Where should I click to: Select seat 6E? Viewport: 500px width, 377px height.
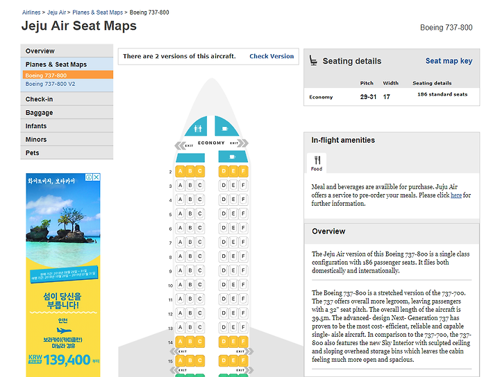pos(233,228)
